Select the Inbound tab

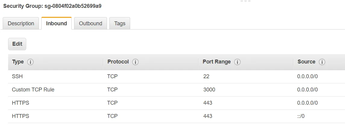[56, 23]
